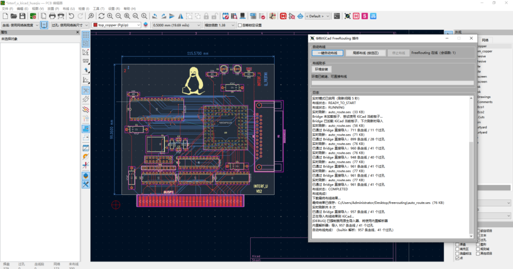
Task: Uncheck the 点 selection filter checkbox
Action: click(x=457, y=258)
